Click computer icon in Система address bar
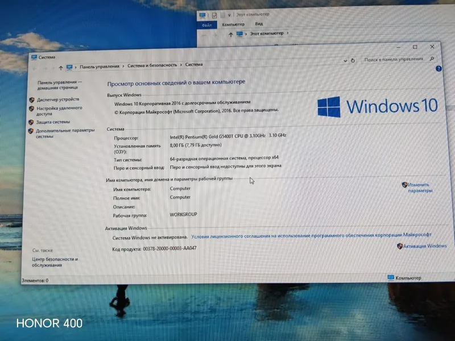Image resolution: width=455 pixels, height=341 pixels. [69, 68]
